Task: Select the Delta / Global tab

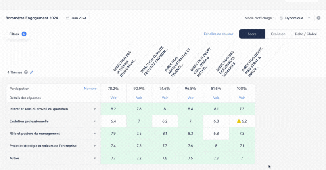Action: pos(306,34)
